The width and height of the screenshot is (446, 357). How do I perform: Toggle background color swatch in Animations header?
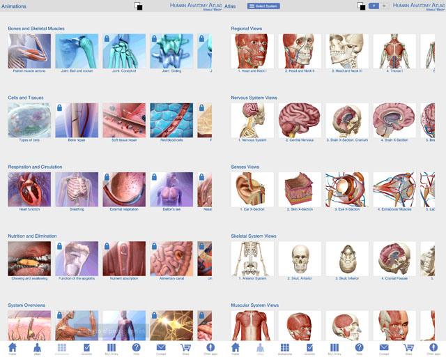point(138,6)
